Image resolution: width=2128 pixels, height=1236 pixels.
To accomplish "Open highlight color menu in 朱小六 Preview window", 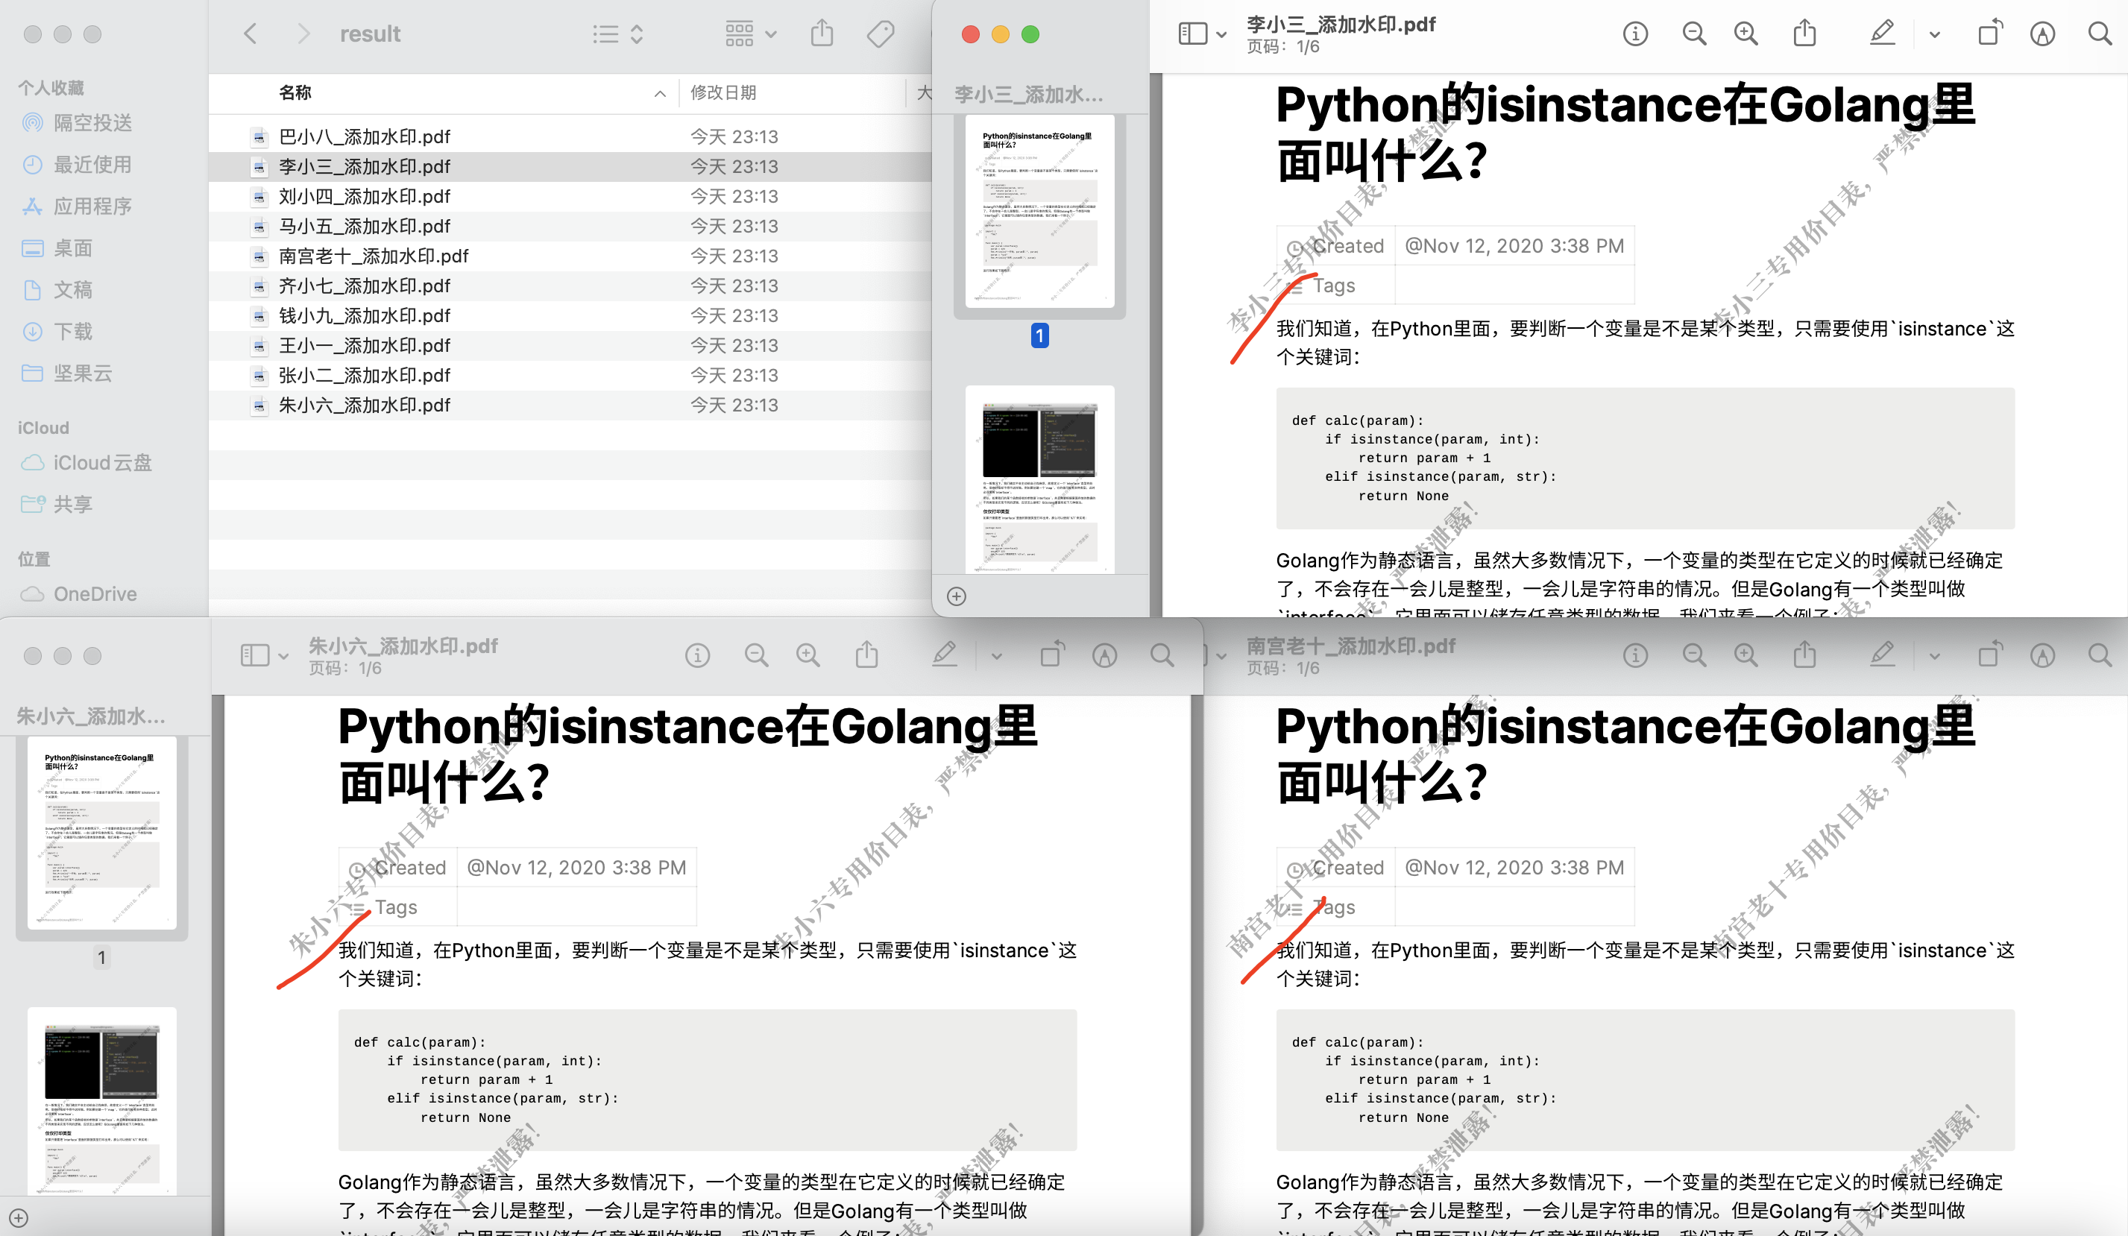I will 996,656.
